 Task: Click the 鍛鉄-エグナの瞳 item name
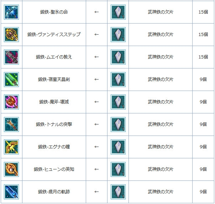coord(54,147)
